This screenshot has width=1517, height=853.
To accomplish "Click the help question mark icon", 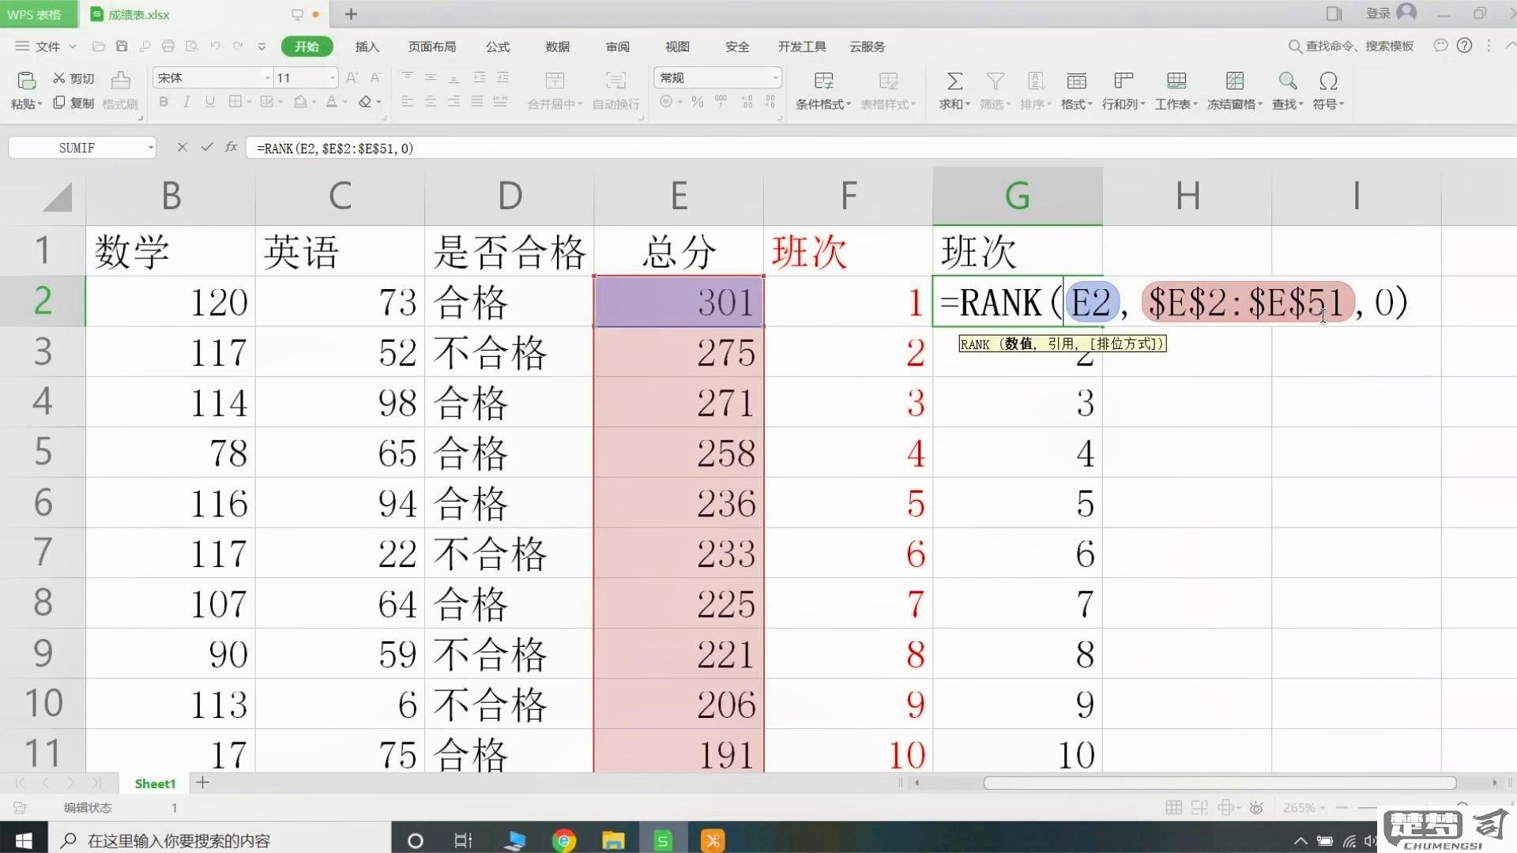I will click(x=1464, y=46).
